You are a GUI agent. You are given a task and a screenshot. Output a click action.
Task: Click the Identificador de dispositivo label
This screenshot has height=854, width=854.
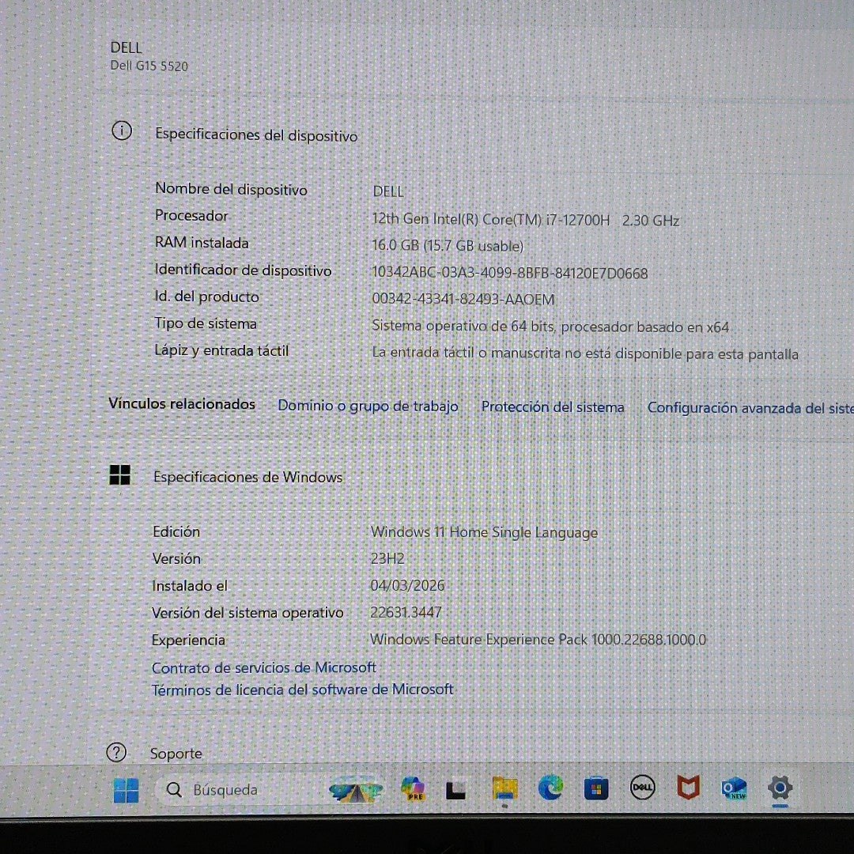(243, 270)
